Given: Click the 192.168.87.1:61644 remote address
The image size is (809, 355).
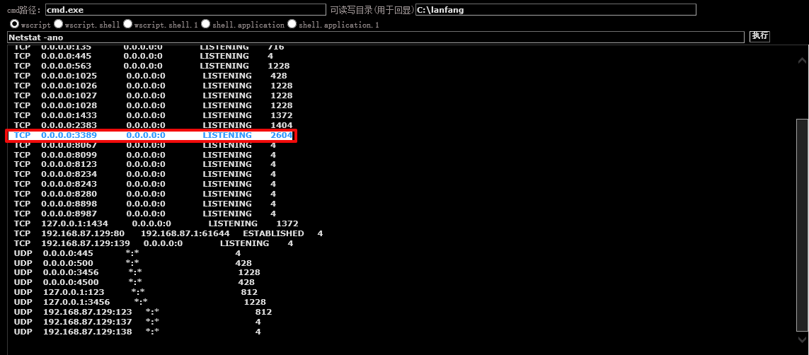Looking at the screenshot, I should point(185,233).
